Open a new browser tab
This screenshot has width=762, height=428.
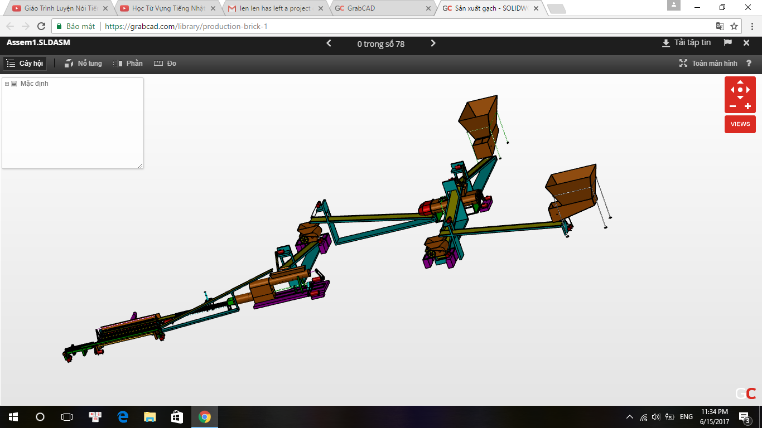pos(557,9)
